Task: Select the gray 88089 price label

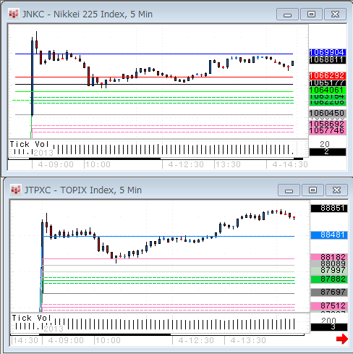Action: (329, 264)
